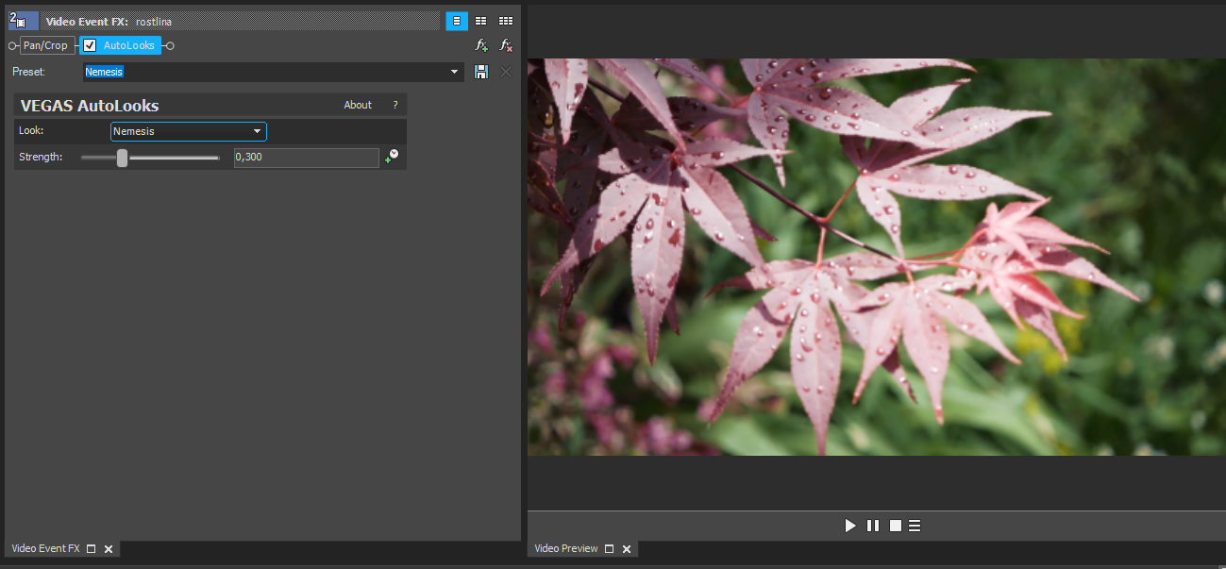
Task: Stop the video preview playback
Action: [x=895, y=526]
